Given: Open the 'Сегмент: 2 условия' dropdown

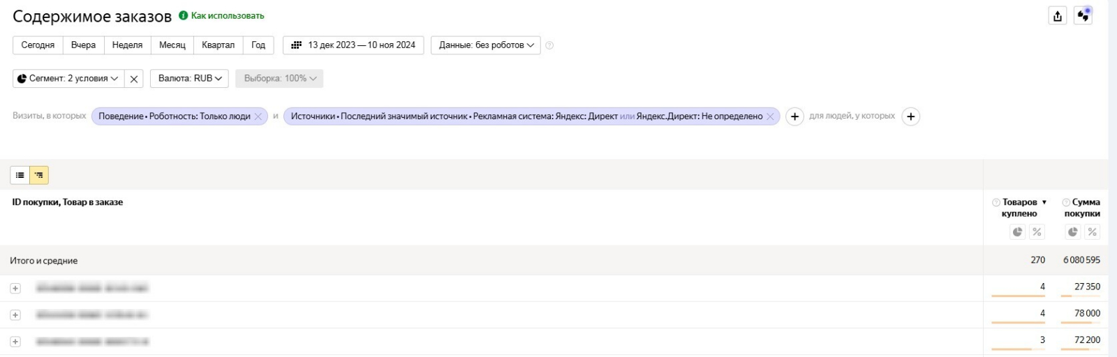Looking at the screenshot, I should coord(68,79).
